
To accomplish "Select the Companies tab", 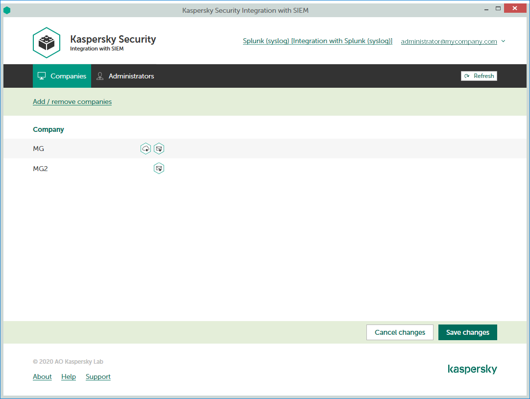I will 62,76.
